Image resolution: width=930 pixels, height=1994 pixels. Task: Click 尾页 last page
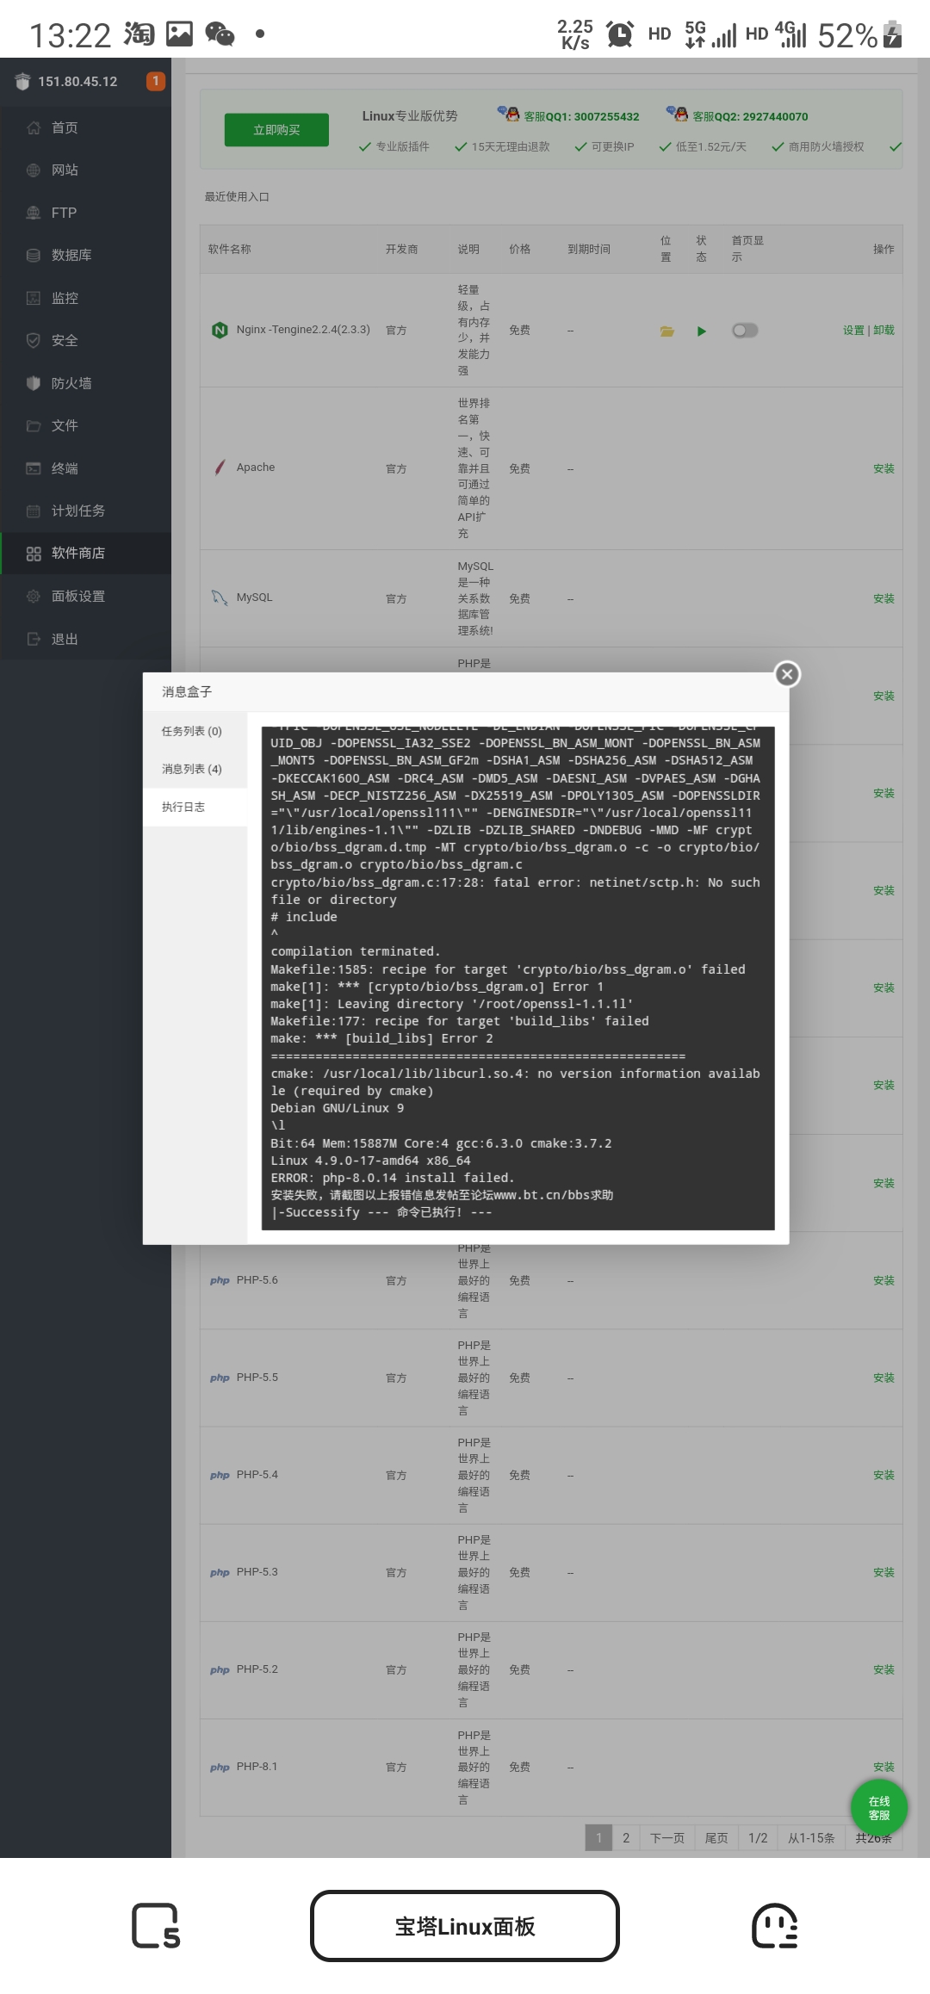[716, 1838]
